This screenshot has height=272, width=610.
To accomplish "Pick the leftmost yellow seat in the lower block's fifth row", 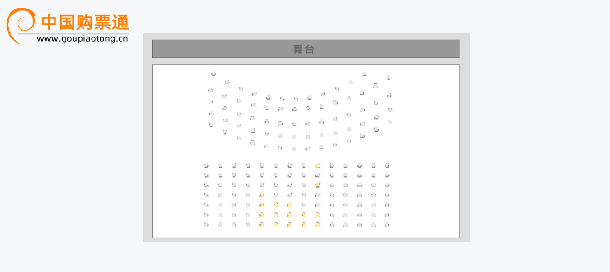I will (x=262, y=205).
